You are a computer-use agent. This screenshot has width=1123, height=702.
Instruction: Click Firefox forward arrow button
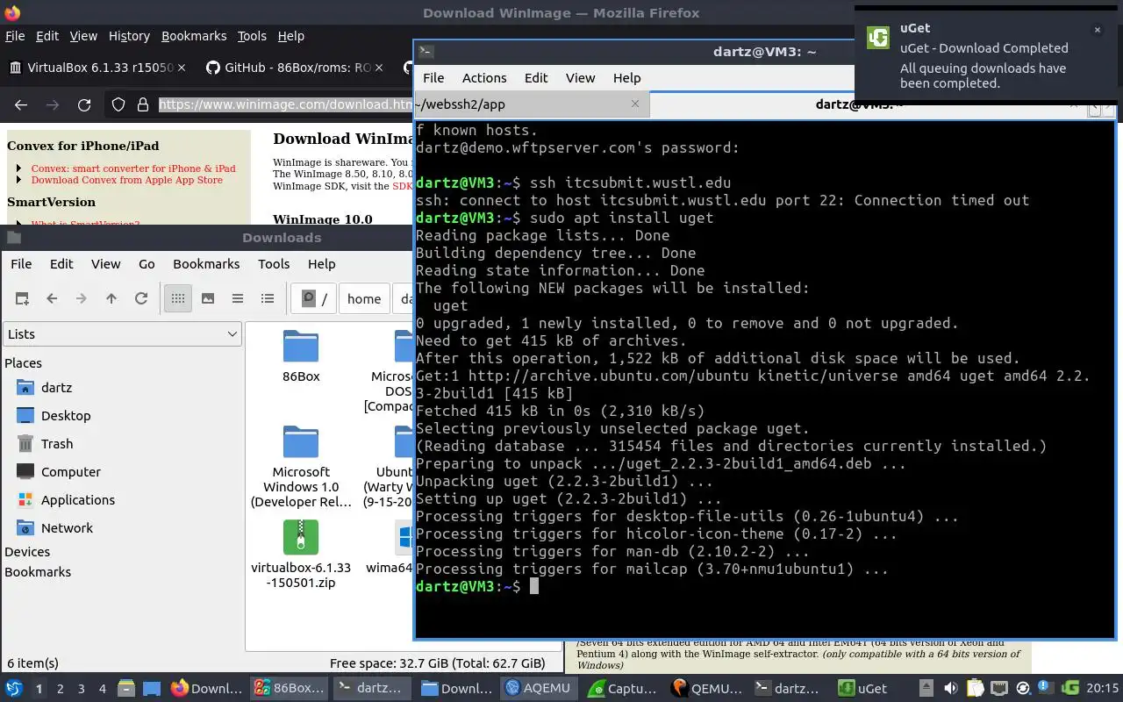click(x=53, y=104)
